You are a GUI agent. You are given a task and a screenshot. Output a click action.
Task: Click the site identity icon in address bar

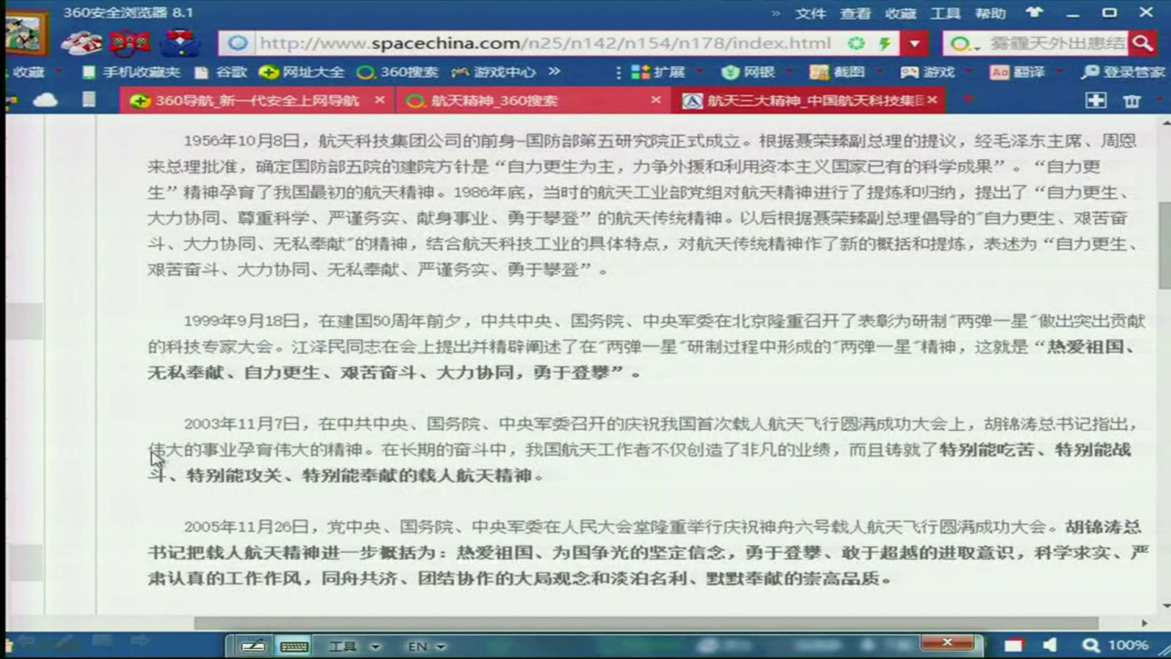[x=237, y=43]
